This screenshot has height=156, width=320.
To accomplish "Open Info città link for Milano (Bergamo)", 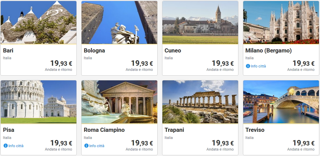I will tap(258, 66).
